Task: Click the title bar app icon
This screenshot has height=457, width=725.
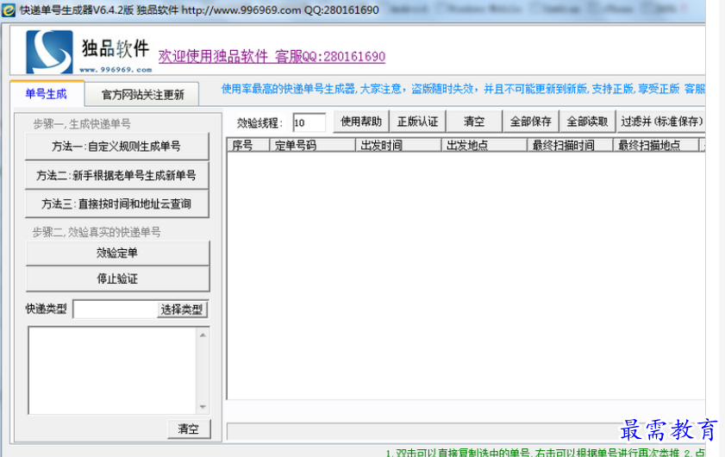Action: click(8, 9)
